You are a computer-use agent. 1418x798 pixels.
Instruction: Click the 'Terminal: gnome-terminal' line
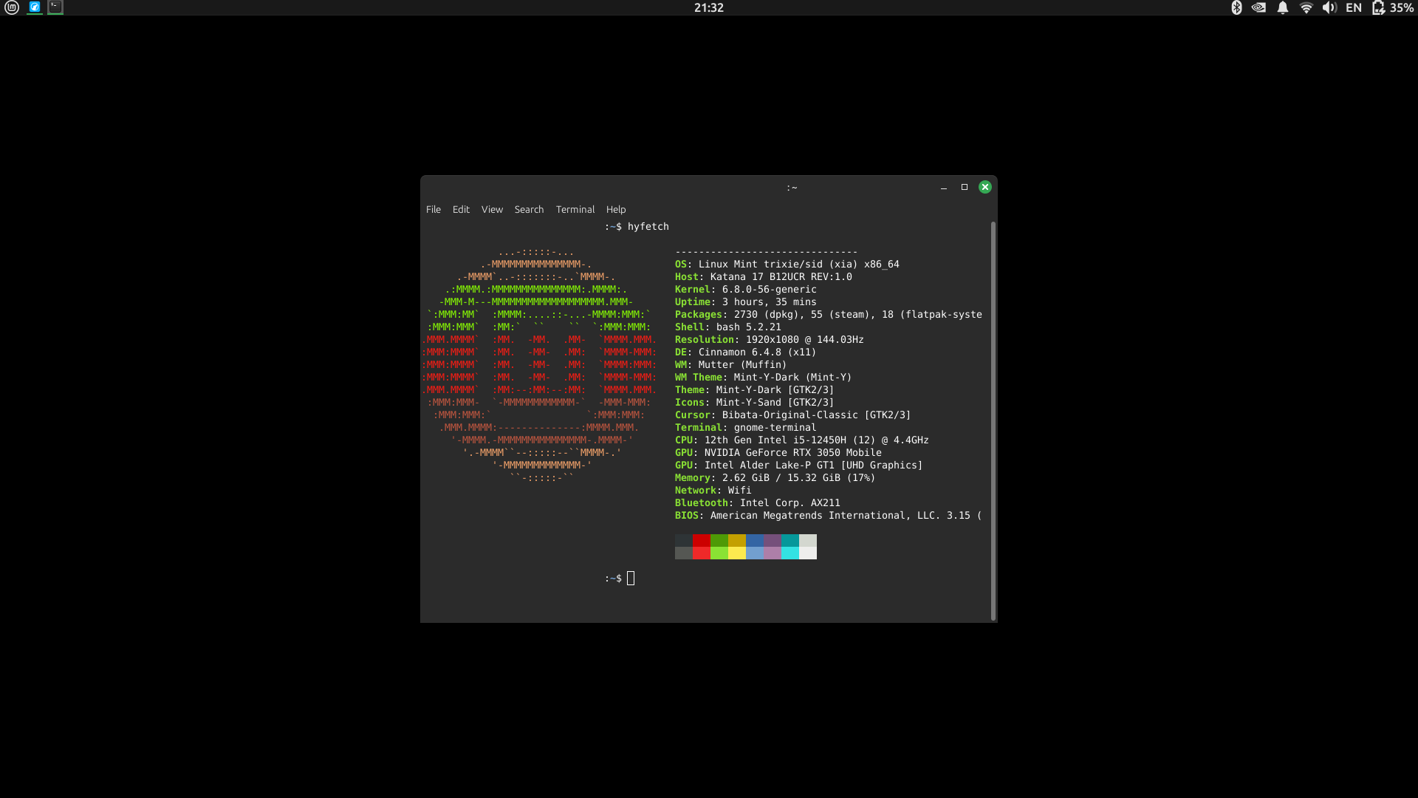[x=746, y=428]
